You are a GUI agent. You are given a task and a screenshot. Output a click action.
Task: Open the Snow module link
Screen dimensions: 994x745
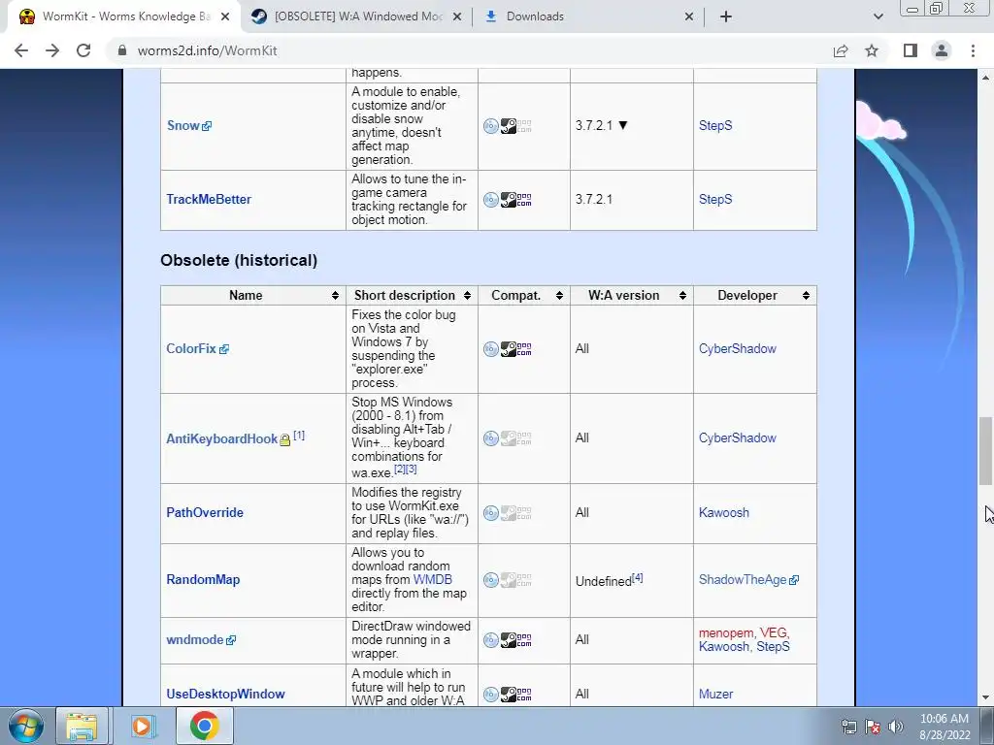click(x=189, y=125)
